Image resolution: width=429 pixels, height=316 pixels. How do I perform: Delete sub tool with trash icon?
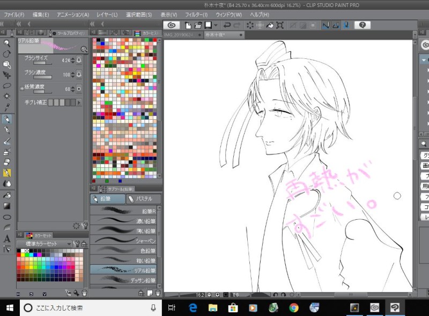pyautogui.click(x=158, y=293)
